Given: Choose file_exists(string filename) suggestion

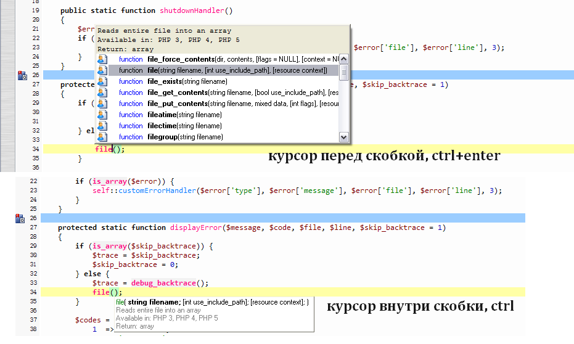Looking at the screenshot, I should [223, 81].
